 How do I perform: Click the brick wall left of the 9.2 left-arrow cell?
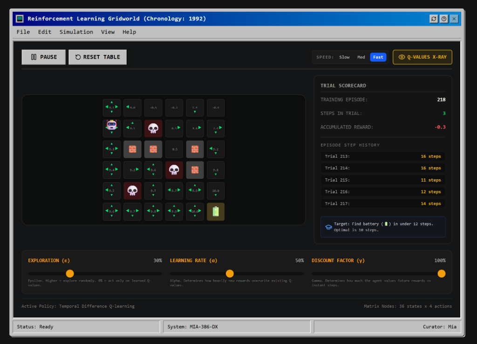click(x=195, y=149)
